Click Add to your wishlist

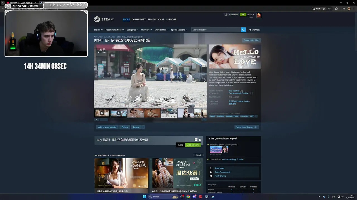107,127
